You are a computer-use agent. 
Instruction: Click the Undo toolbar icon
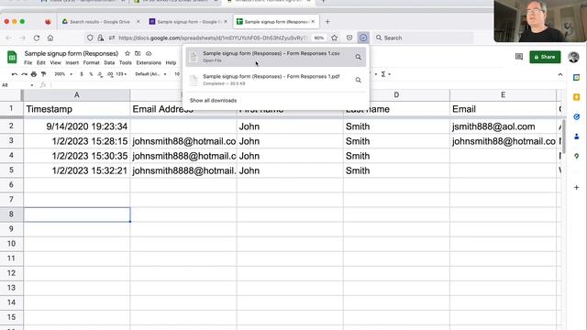tap(15, 74)
